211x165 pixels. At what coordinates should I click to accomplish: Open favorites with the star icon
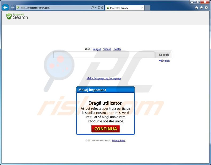click(x=201, y=8)
